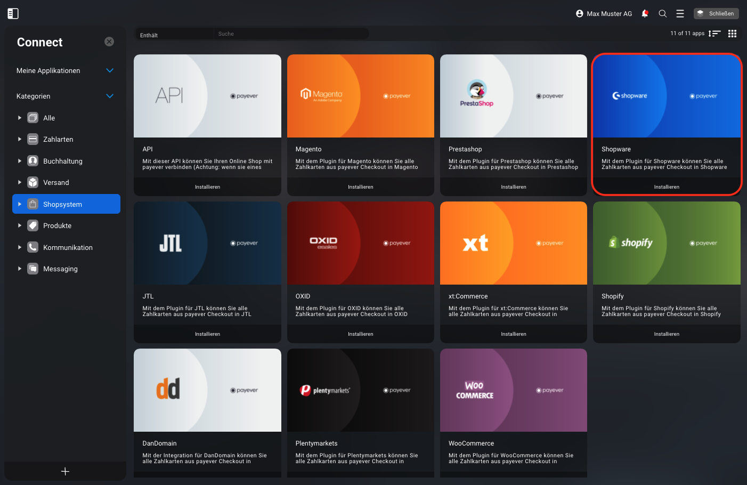Open the sort order icon

point(714,34)
